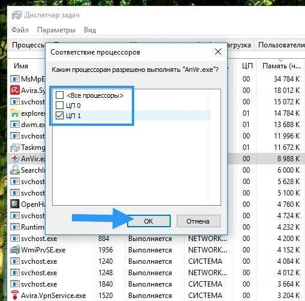Click icon of svchost.exe with PID 1240
The image size is (305, 301).
[x=15, y=261]
